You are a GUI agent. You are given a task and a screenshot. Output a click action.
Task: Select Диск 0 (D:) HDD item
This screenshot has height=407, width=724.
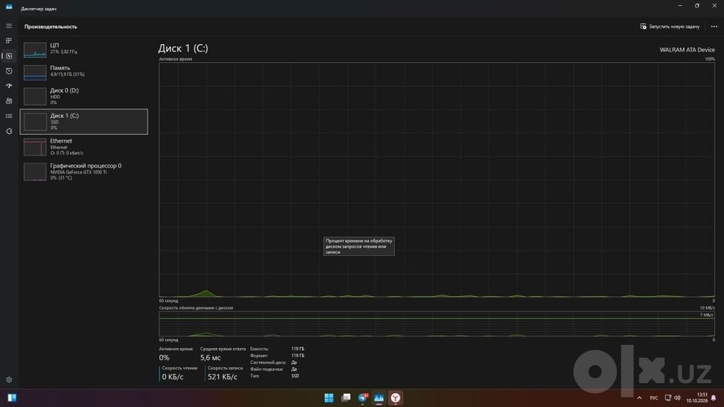(83, 96)
